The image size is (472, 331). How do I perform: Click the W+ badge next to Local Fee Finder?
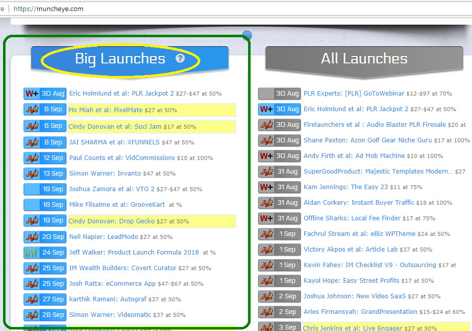(x=266, y=218)
